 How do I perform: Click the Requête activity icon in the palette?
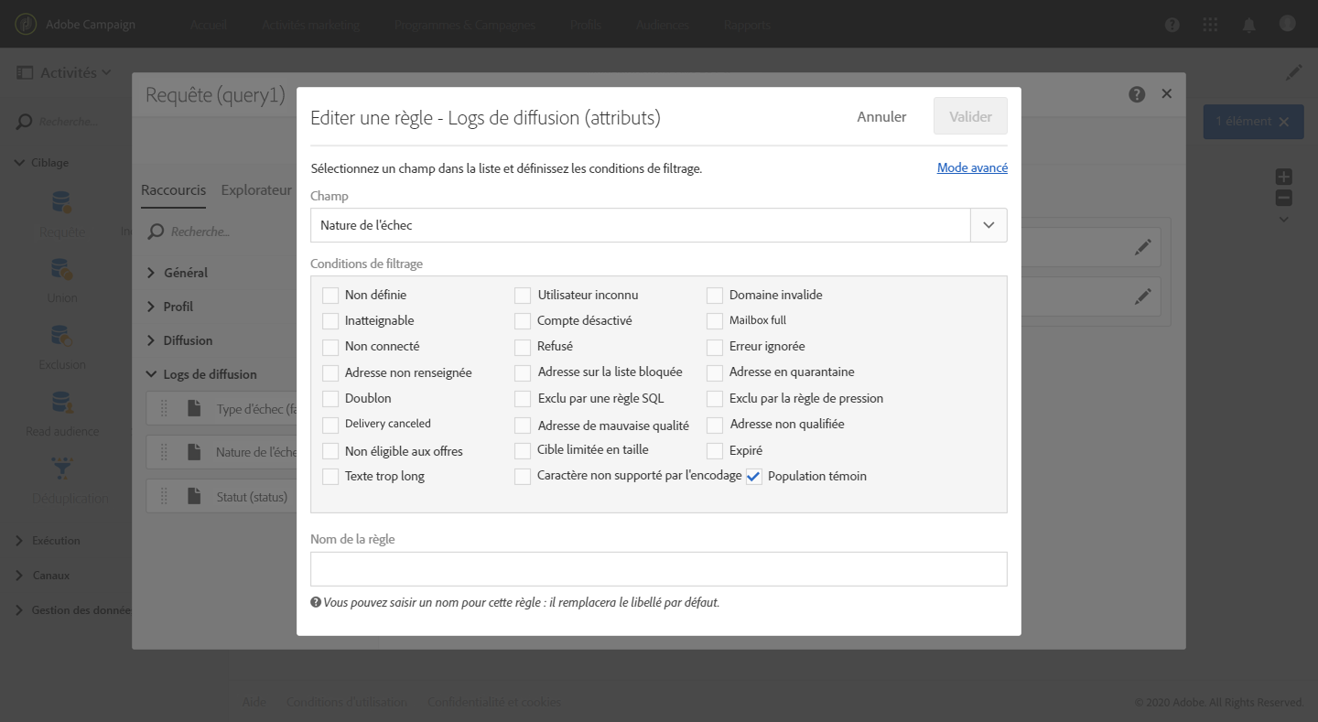point(62,202)
